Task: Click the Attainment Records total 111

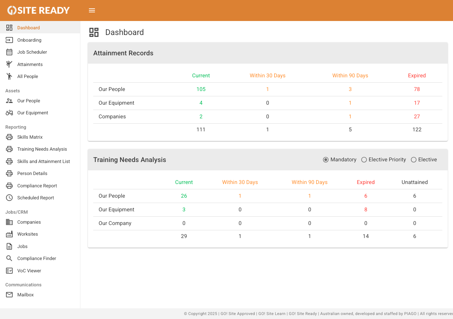Action: (x=201, y=130)
